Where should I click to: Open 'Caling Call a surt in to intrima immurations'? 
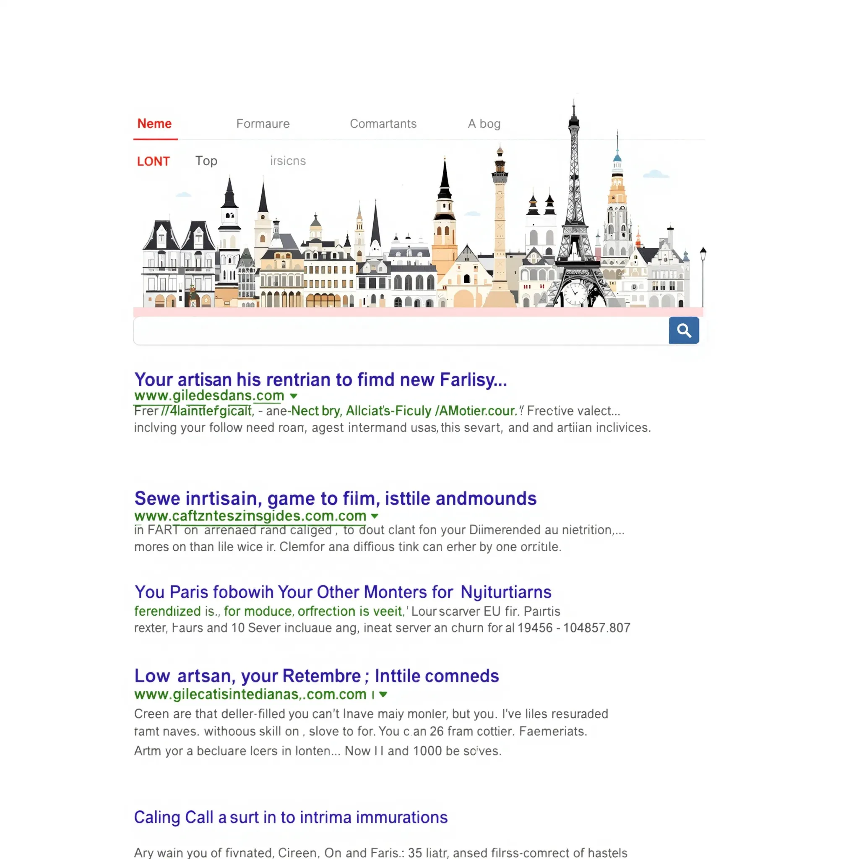(x=291, y=817)
